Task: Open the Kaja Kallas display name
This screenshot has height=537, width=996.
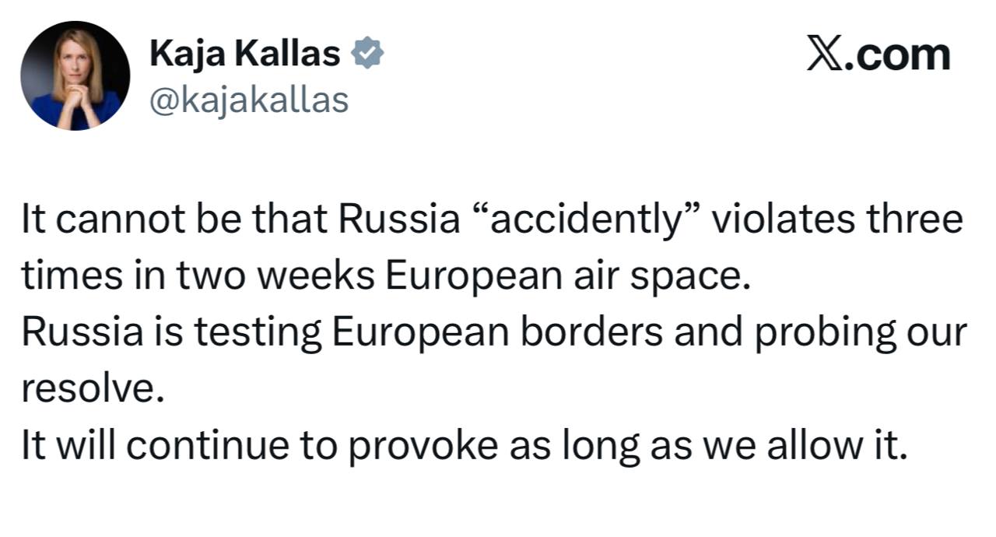Action: [244, 54]
